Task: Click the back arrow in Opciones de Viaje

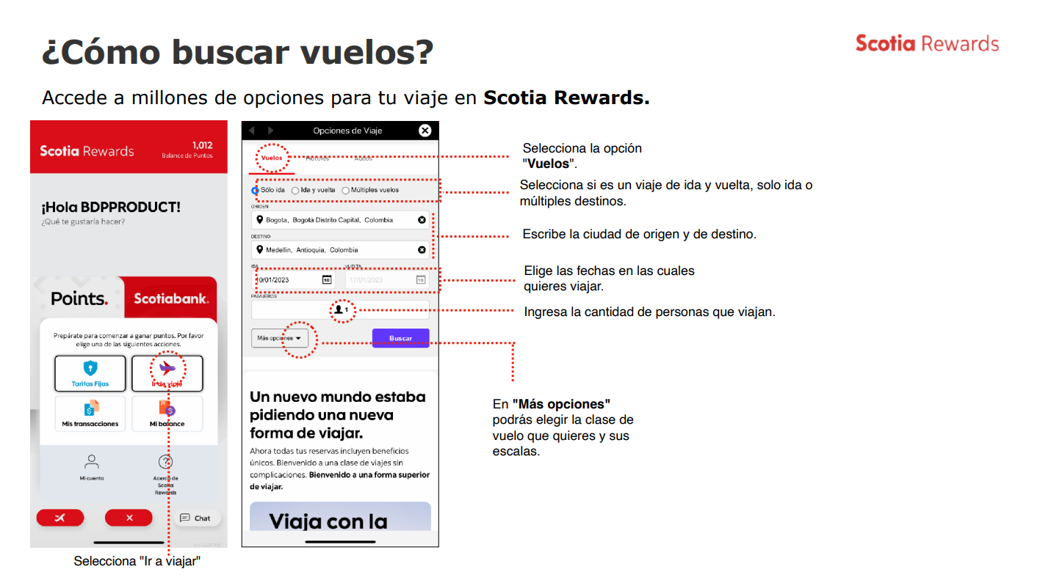Action: coord(253,131)
